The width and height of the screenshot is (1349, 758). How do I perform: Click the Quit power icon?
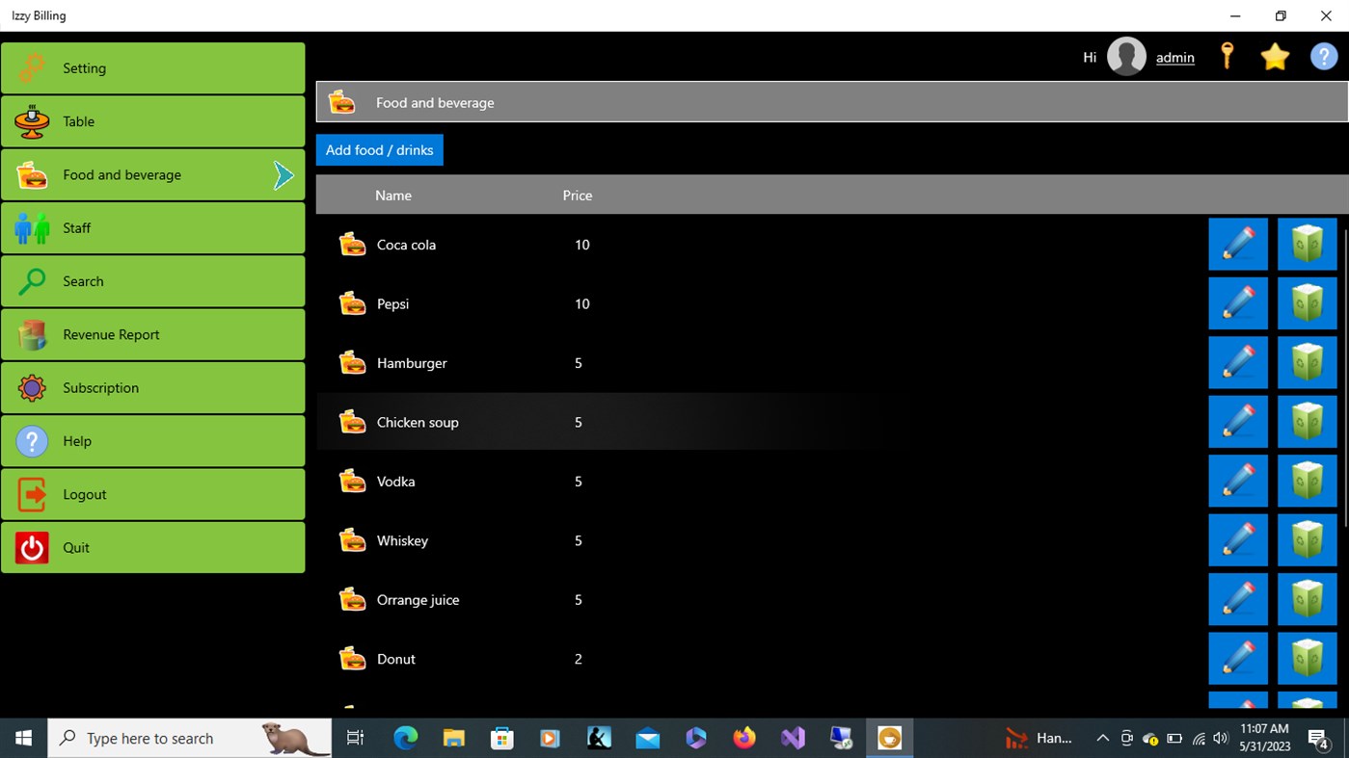coord(32,547)
